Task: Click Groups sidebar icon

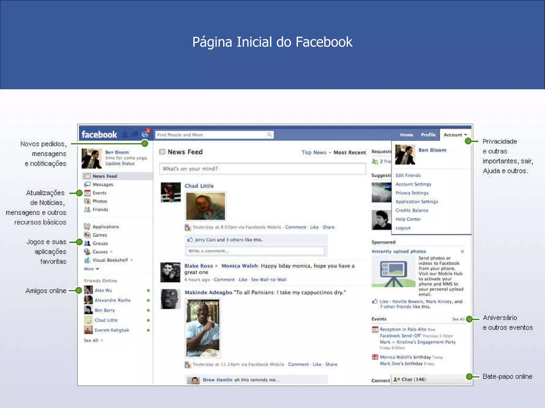Action: [87, 243]
